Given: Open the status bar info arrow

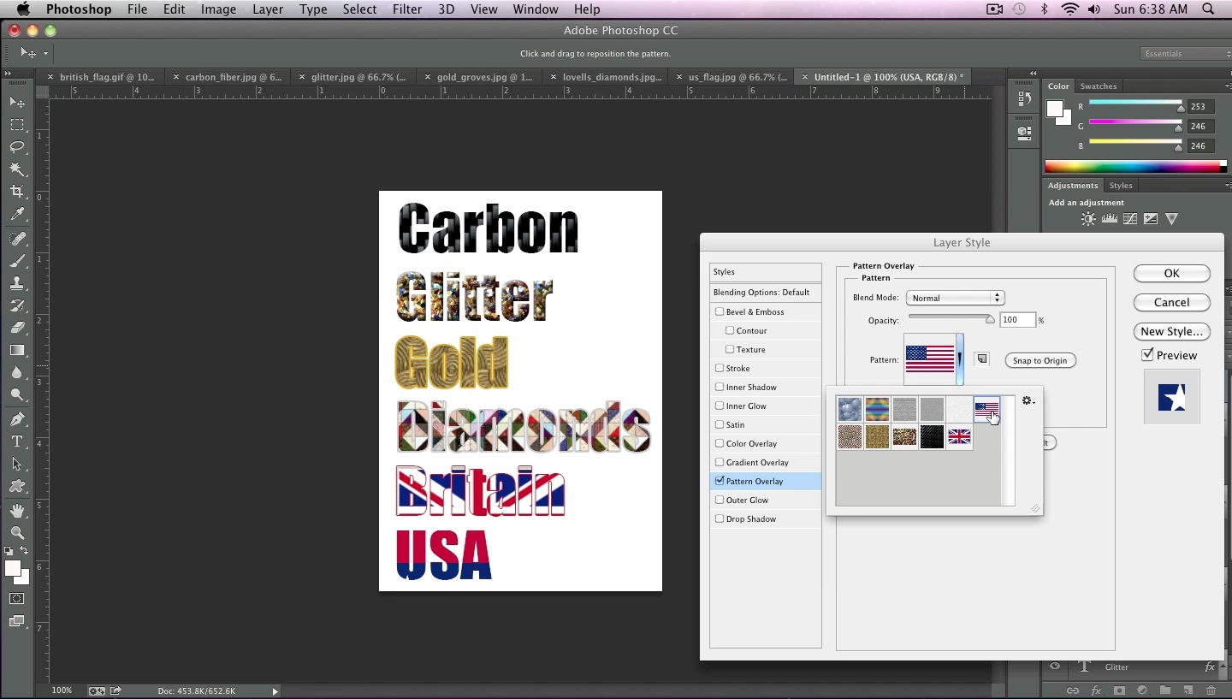Looking at the screenshot, I should (275, 690).
